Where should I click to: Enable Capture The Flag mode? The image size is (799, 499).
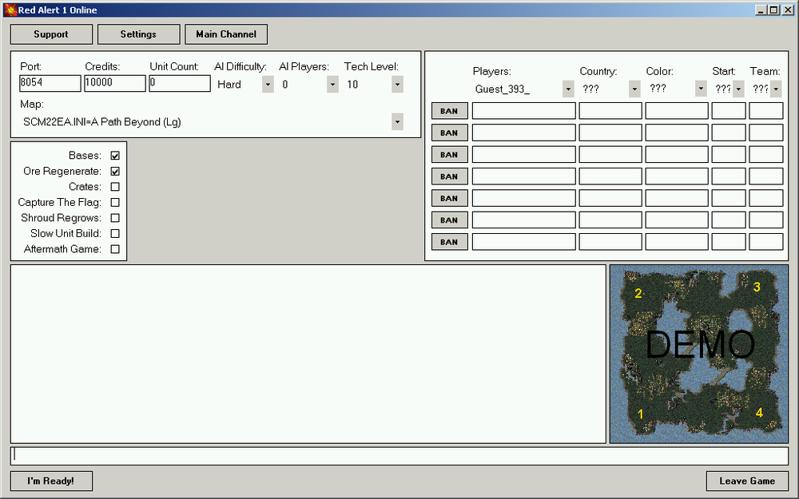[x=115, y=202]
